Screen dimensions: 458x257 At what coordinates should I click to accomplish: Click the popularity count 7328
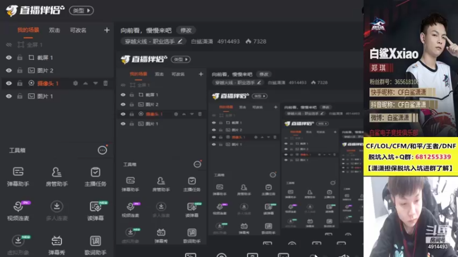click(x=260, y=41)
